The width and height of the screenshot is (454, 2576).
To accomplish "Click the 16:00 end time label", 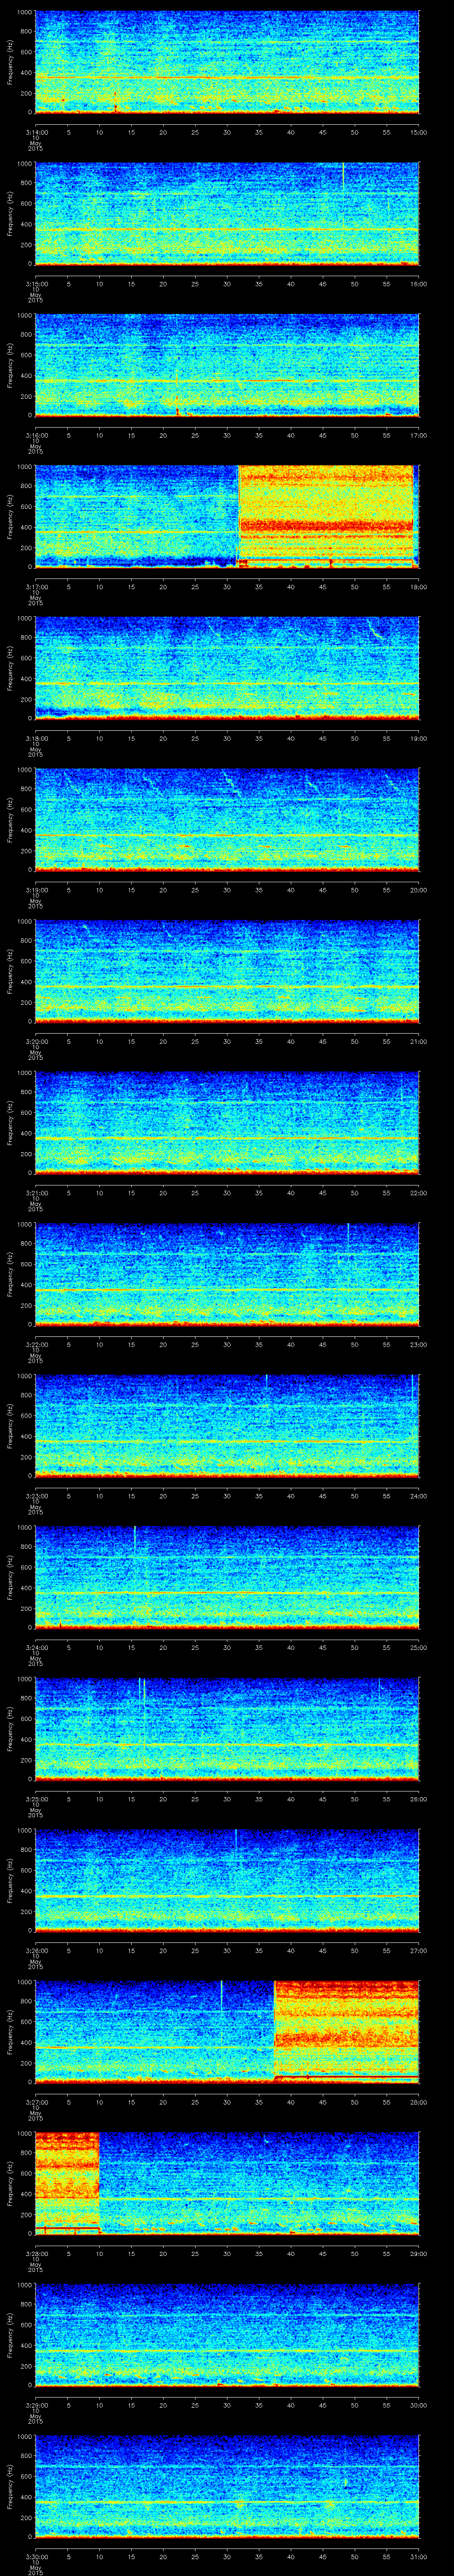I will [x=418, y=284].
